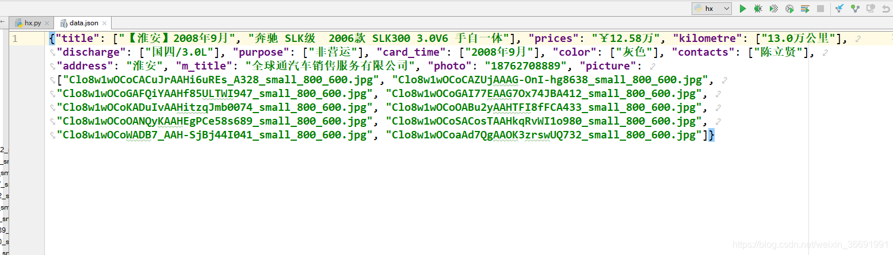The width and height of the screenshot is (893, 255).
Task: Click the grey Stop square icon
Action: (821, 9)
